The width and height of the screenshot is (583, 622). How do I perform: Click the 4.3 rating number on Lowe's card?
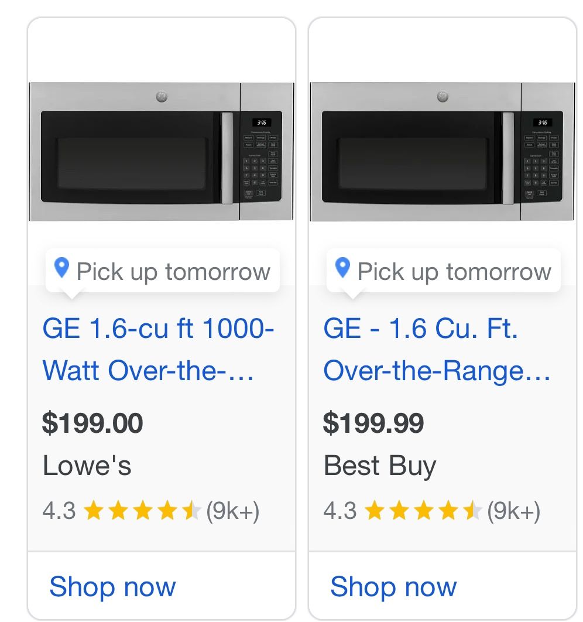point(59,511)
